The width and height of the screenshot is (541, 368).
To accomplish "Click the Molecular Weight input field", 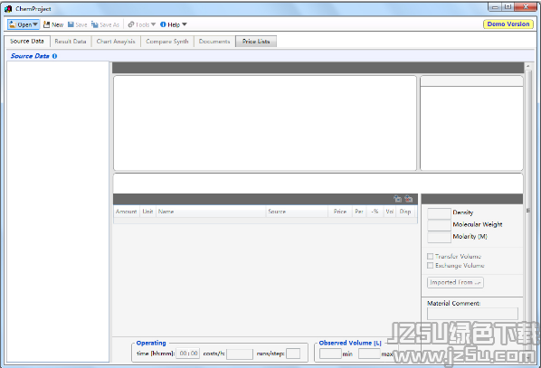I will [439, 225].
